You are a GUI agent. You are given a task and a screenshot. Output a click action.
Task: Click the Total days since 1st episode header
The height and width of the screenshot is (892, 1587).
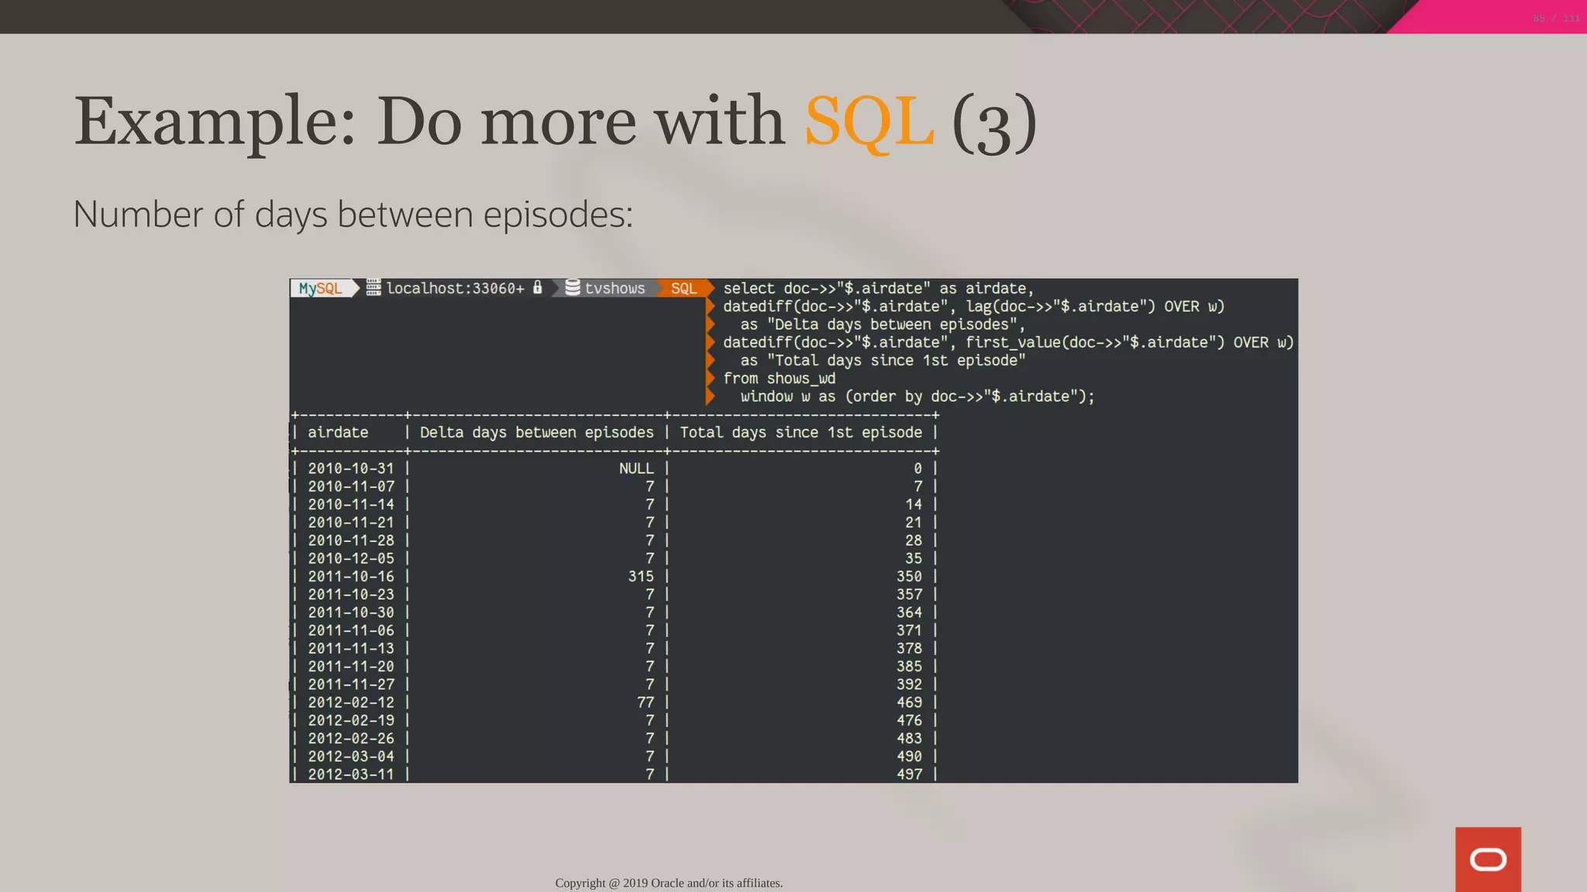pos(800,433)
